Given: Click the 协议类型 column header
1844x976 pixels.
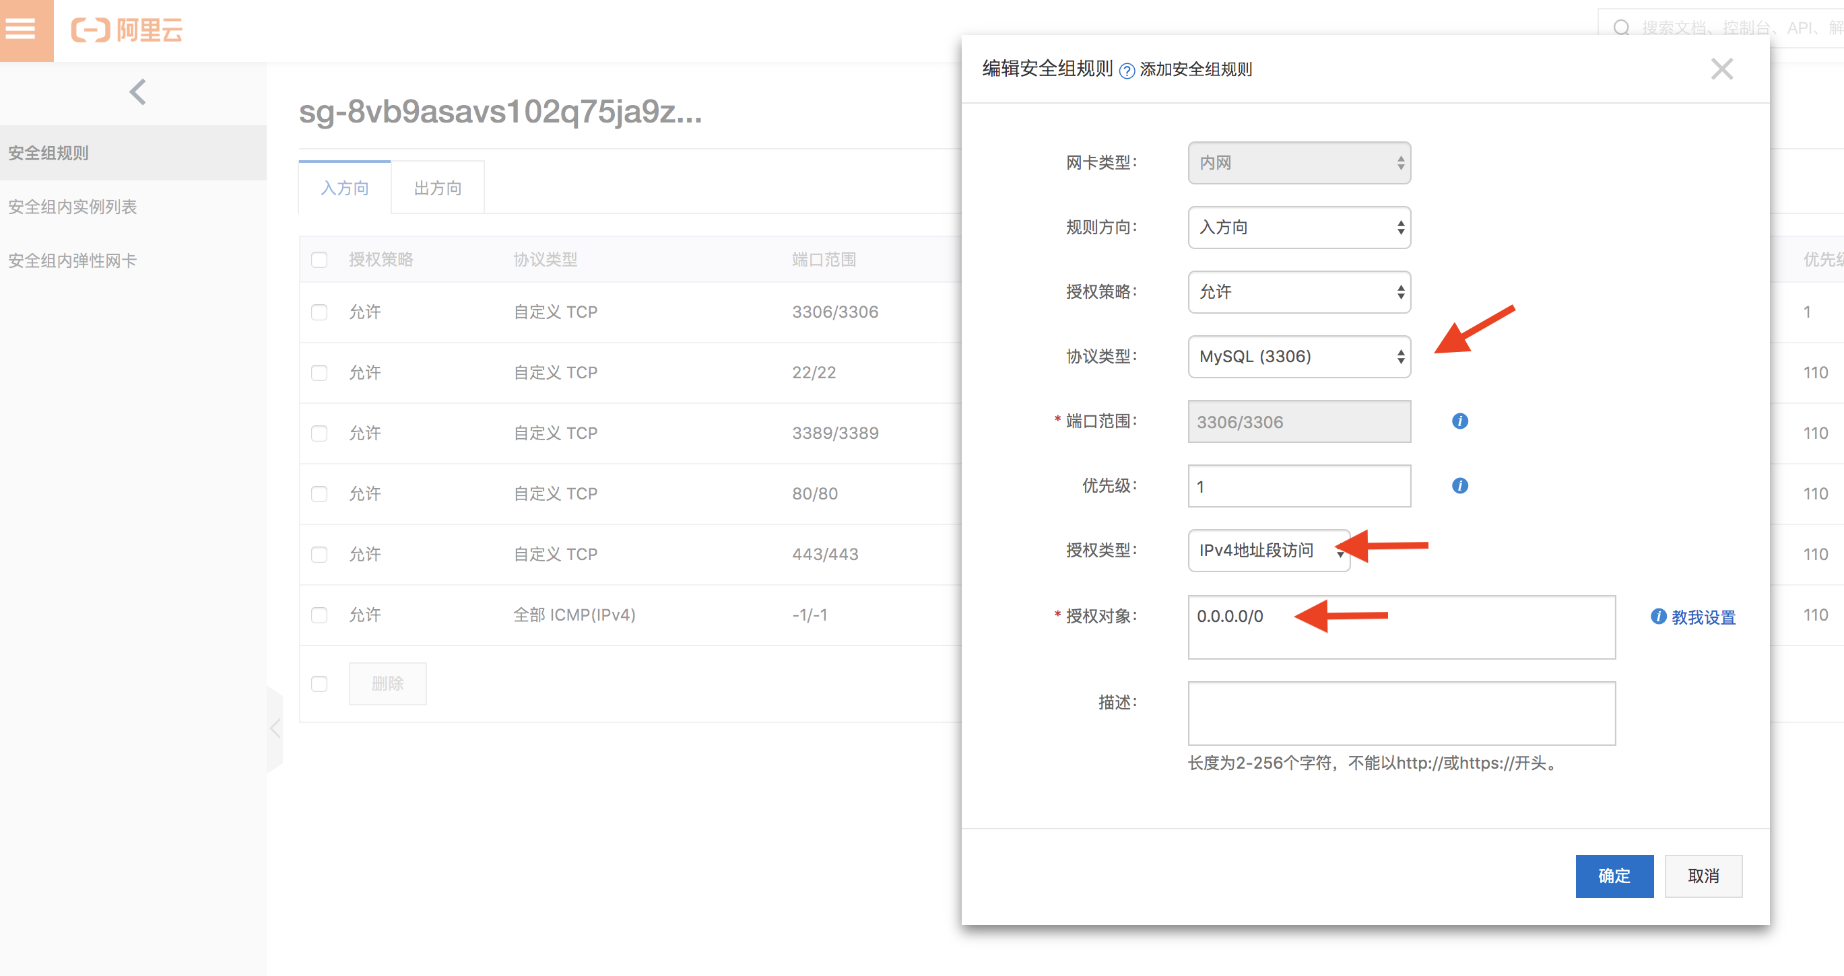Looking at the screenshot, I should tap(545, 259).
